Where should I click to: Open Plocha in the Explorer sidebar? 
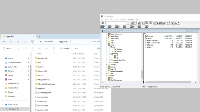click(x=10, y=58)
